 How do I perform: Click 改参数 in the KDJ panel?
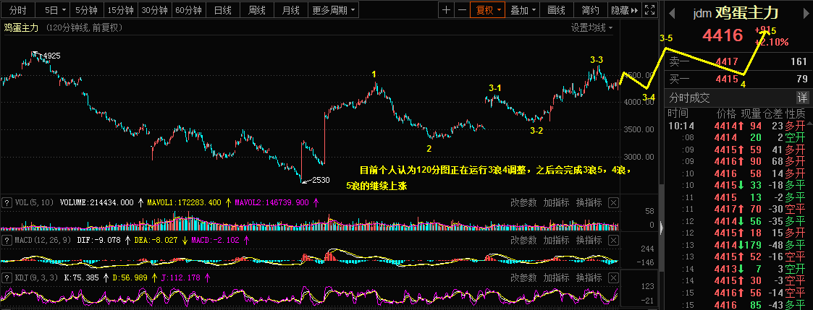(523, 277)
